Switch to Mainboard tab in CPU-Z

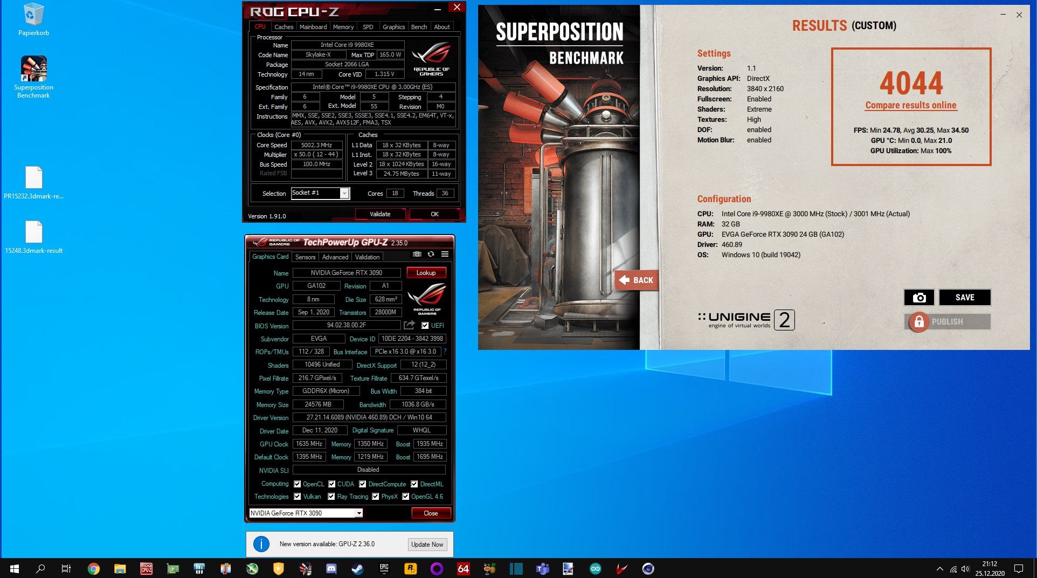point(313,27)
